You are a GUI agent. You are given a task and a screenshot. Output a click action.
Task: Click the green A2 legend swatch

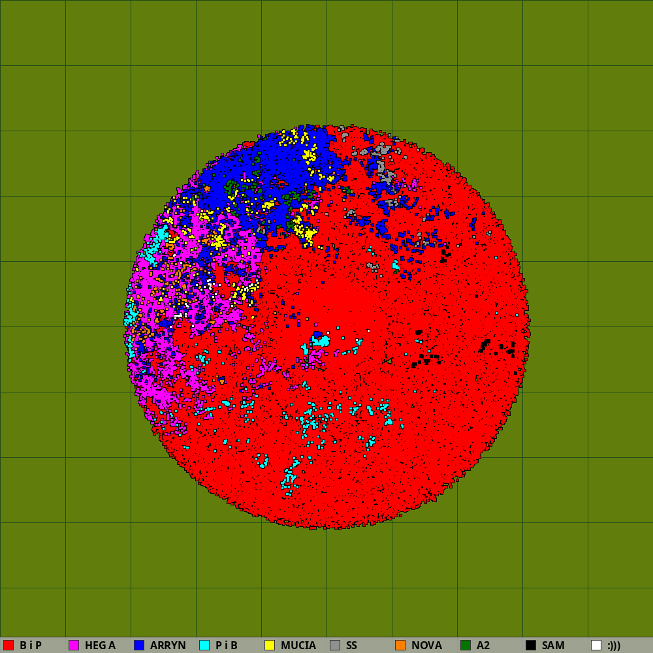(x=466, y=645)
